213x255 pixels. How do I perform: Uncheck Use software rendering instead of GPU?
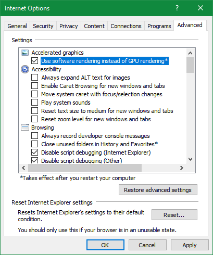[x=35, y=61]
